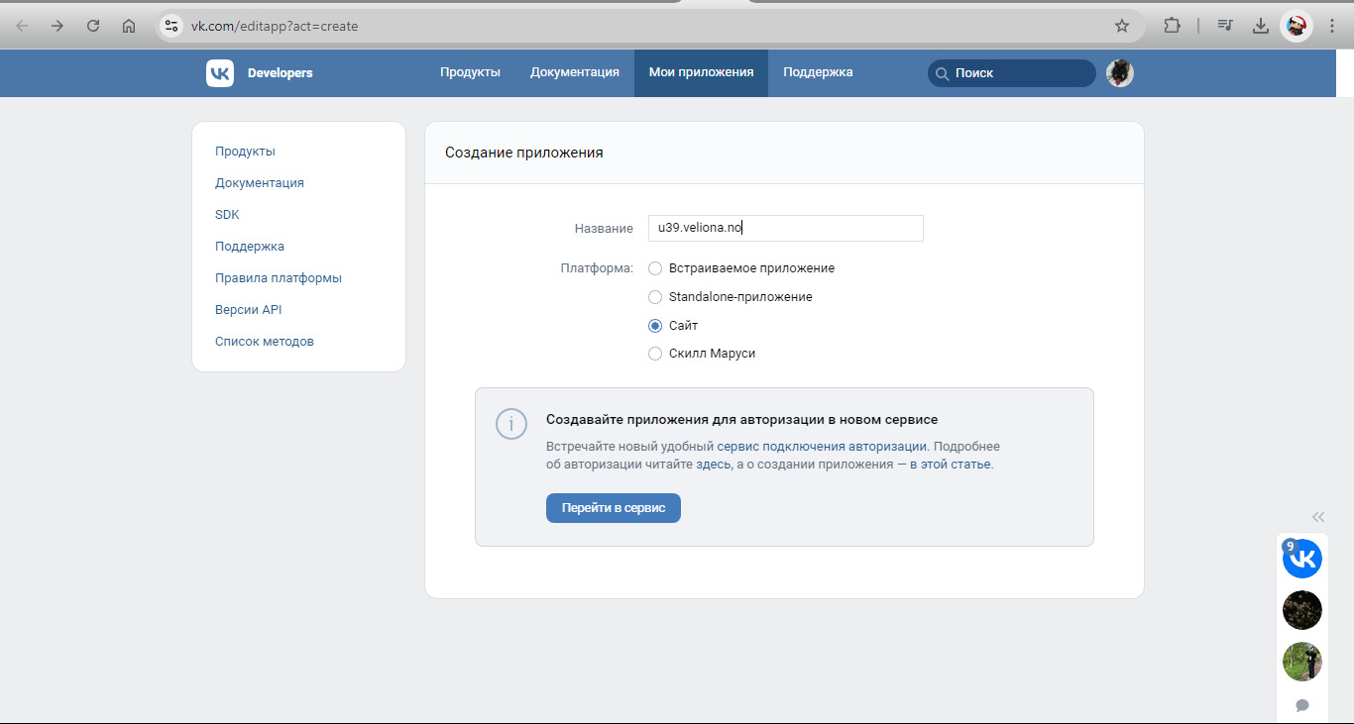Open the Chrome three-dot menu
The image size is (1354, 724).
(1332, 26)
